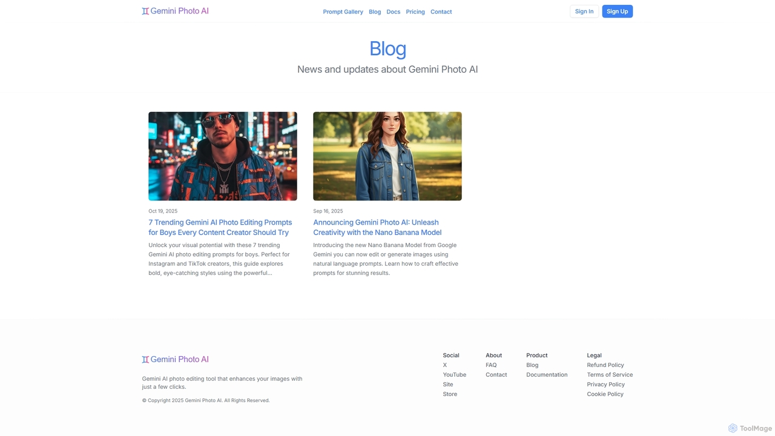Open the Refund Policy link
The image size is (775, 436).
[x=605, y=365]
